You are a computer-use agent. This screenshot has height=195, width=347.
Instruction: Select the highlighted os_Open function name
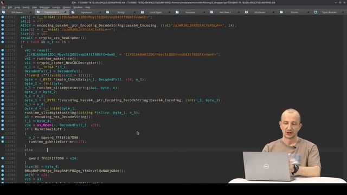pos(44,125)
